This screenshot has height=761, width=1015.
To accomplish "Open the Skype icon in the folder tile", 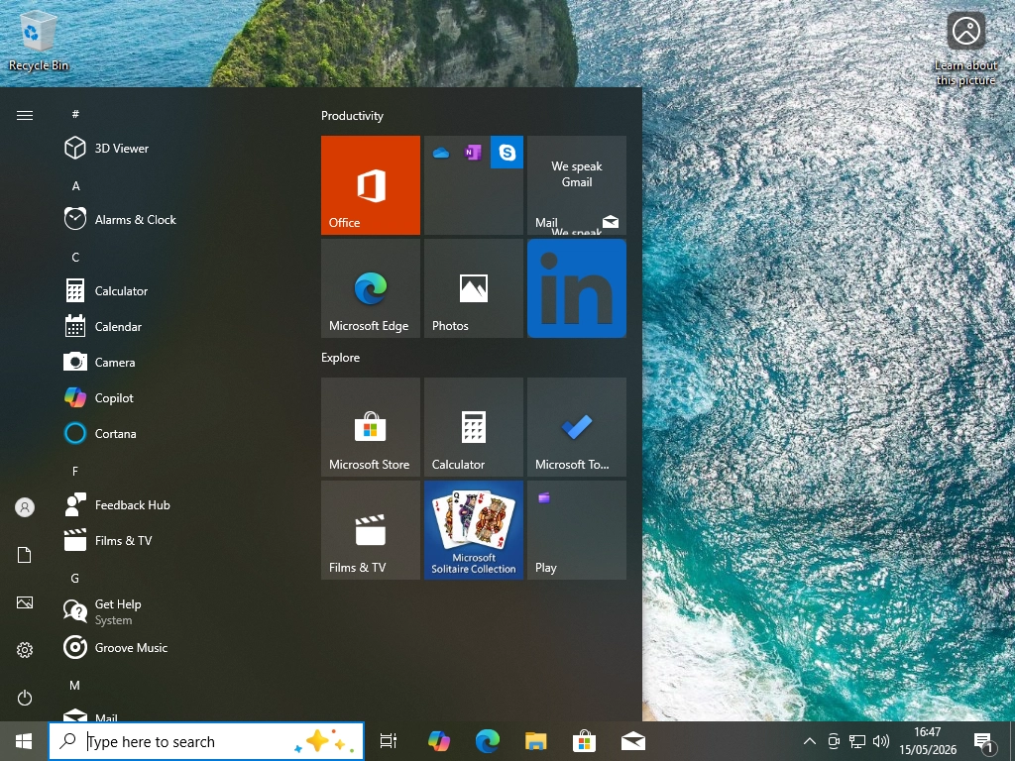I will [x=507, y=152].
